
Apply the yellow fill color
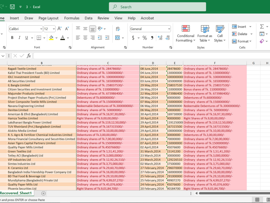click(51, 38)
